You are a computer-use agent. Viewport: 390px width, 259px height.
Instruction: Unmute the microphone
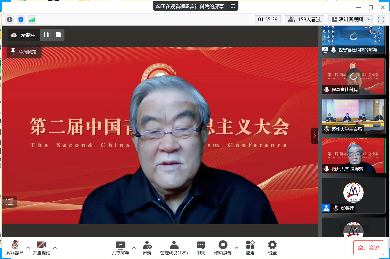(15, 248)
